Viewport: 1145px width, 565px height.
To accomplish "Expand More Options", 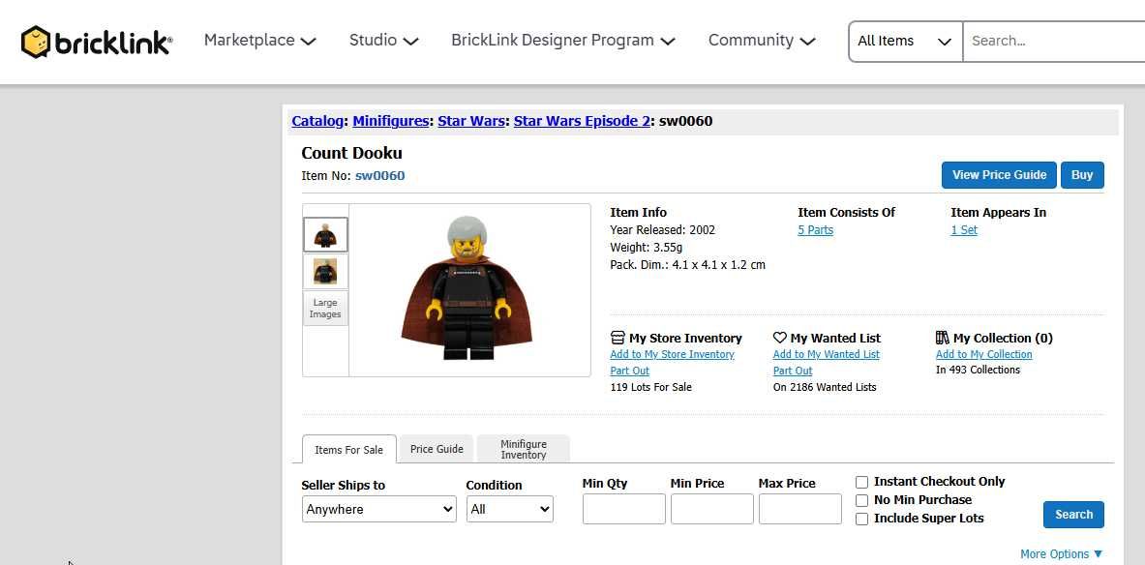I will [1062, 554].
